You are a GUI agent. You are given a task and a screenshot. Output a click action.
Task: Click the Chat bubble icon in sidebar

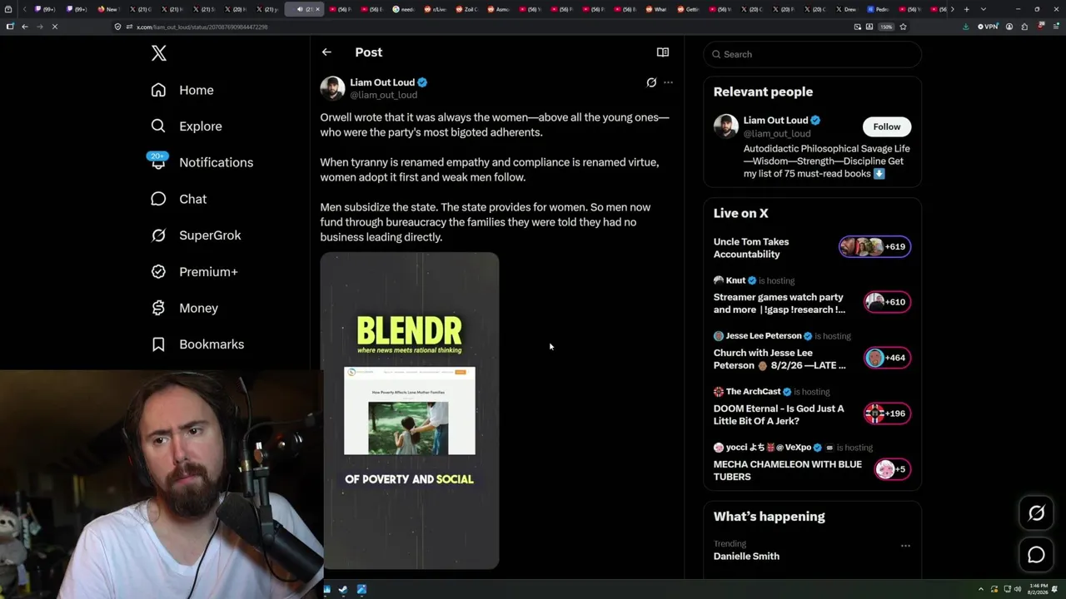pyautogui.click(x=158, y=199)
